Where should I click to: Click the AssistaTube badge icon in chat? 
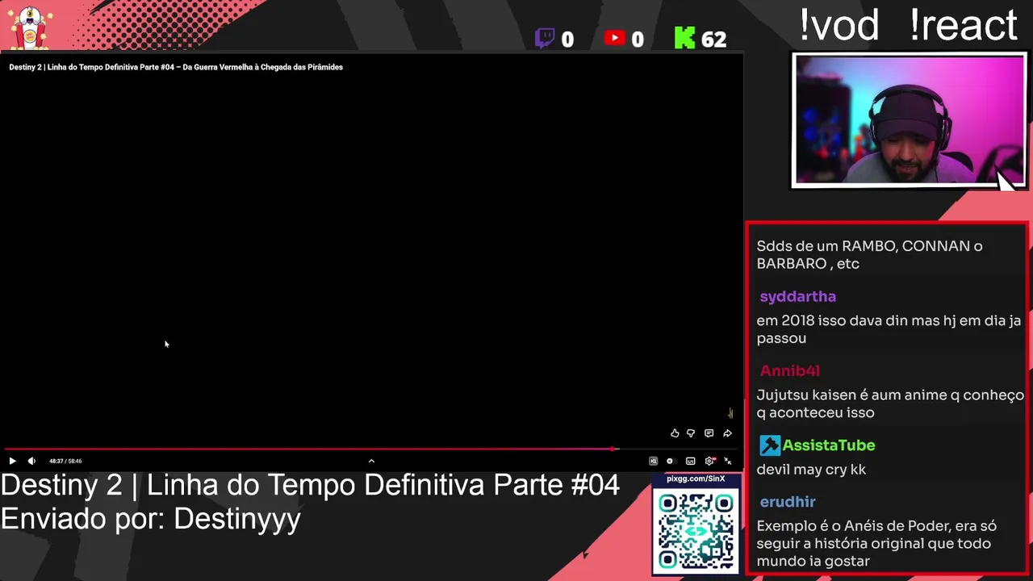point(770,445)
